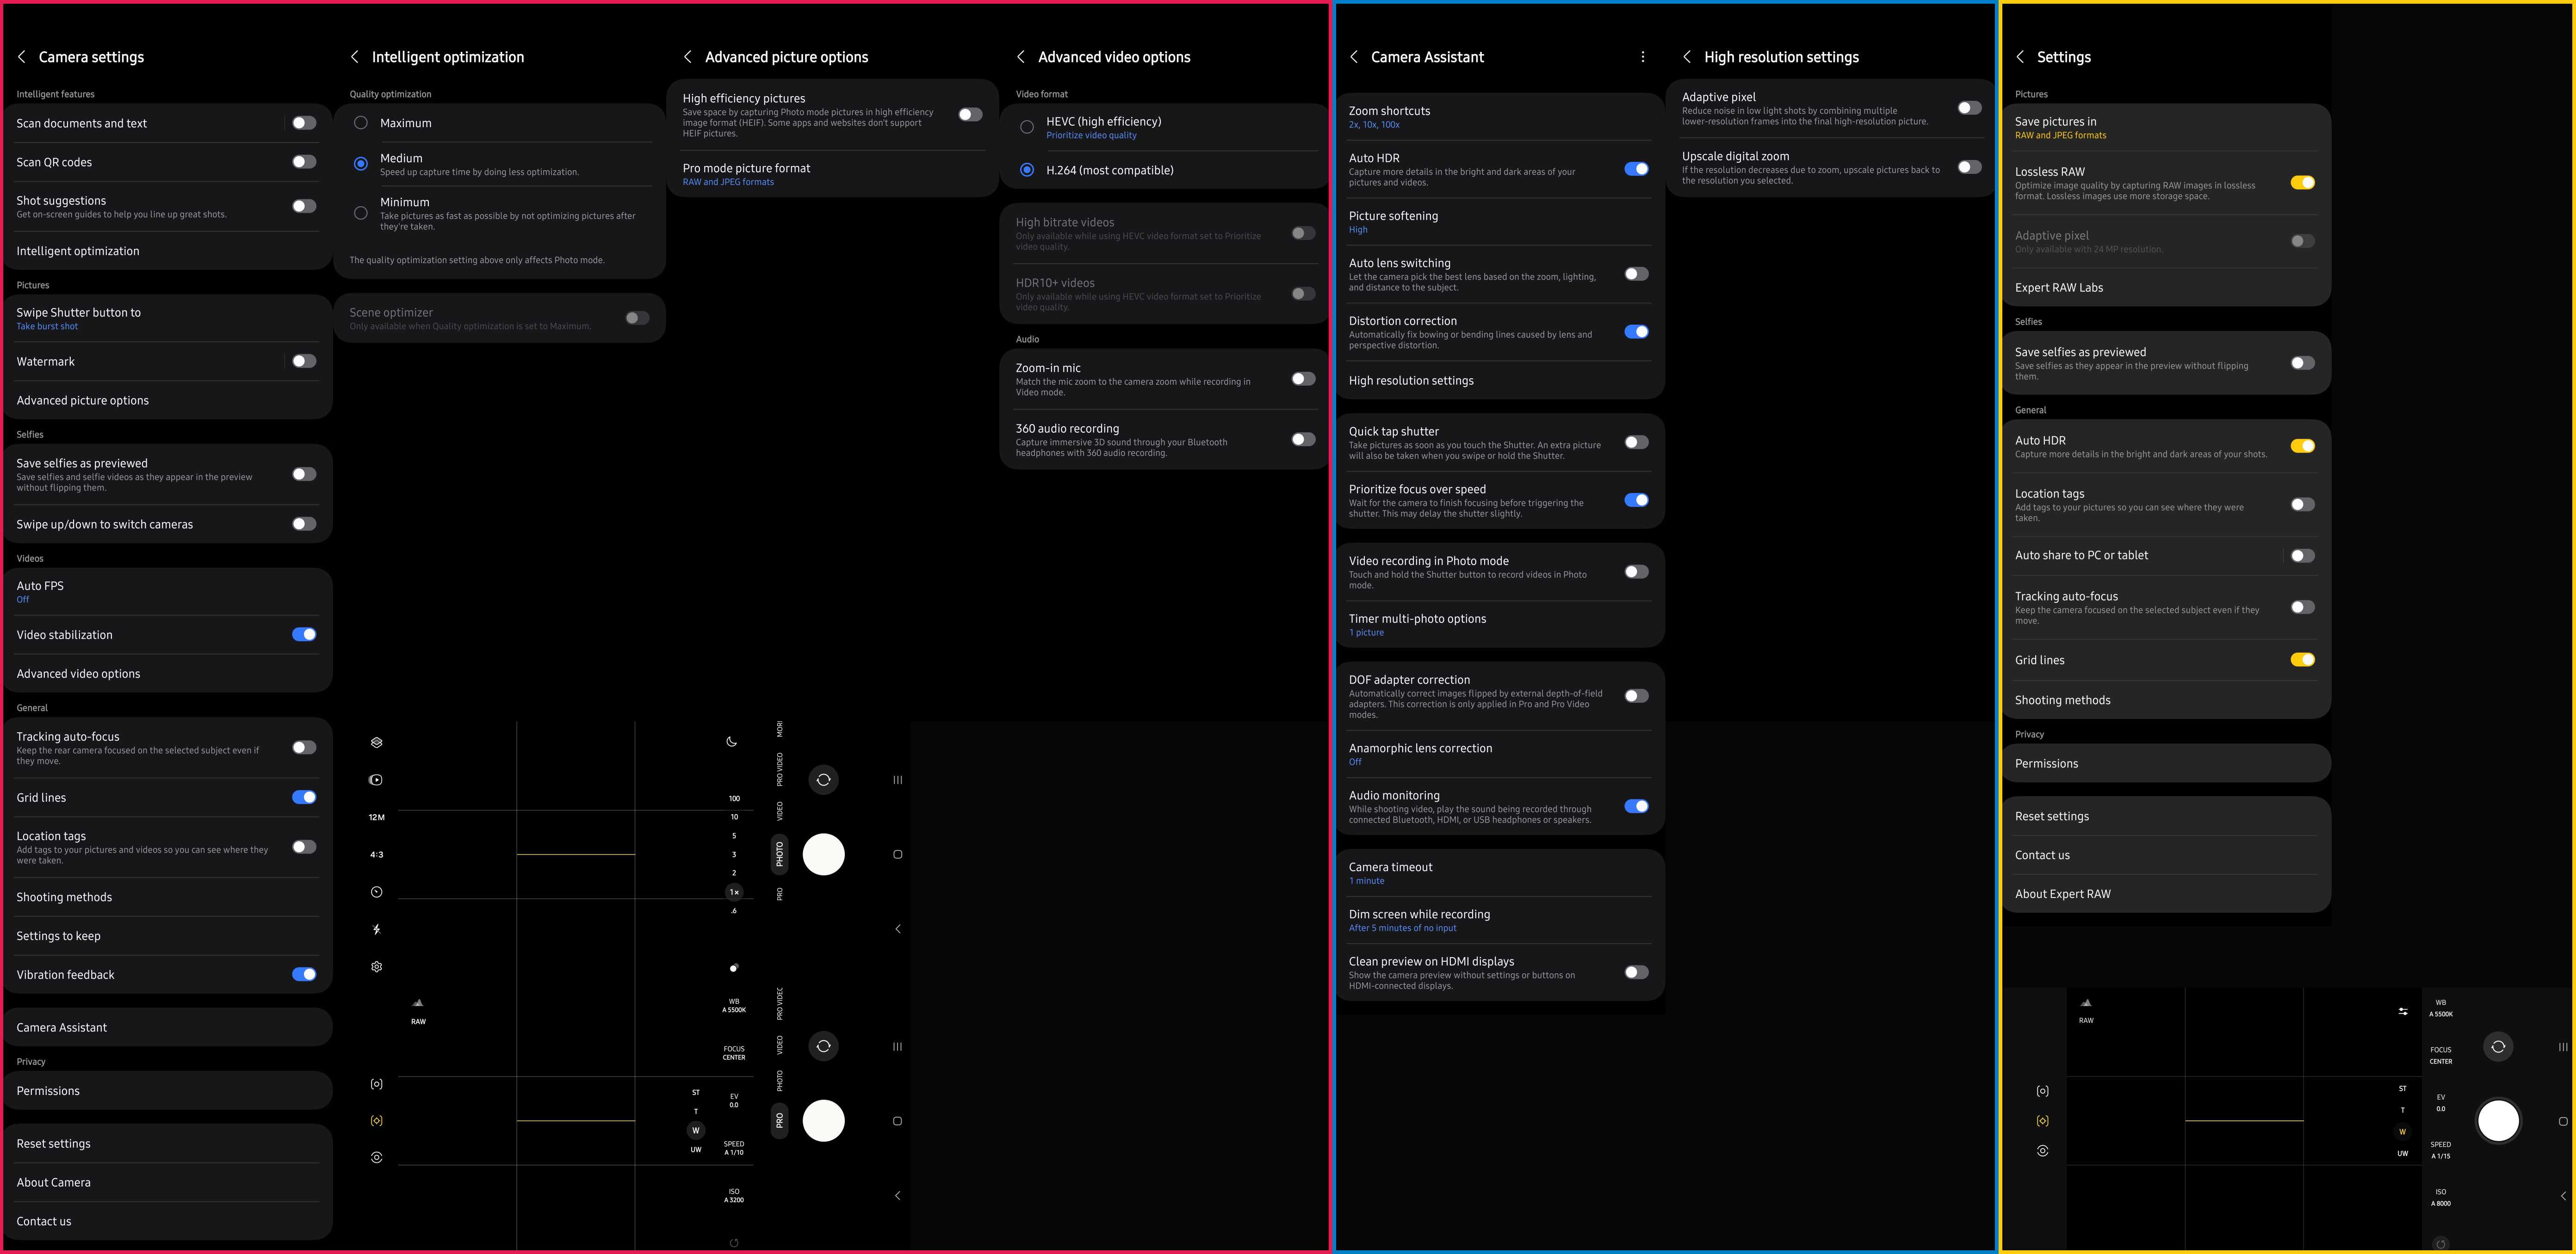The width and height of the screenshot is (2576, 1254).
Task: Change Camera timeout duration
Action: [x=1500, y=873]
